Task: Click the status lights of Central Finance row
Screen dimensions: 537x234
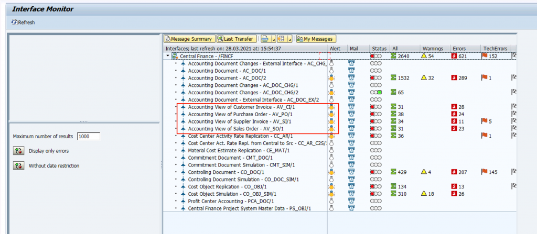Action: [x=375, y=56]
